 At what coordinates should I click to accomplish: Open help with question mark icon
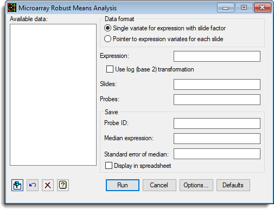pos(63,185)
